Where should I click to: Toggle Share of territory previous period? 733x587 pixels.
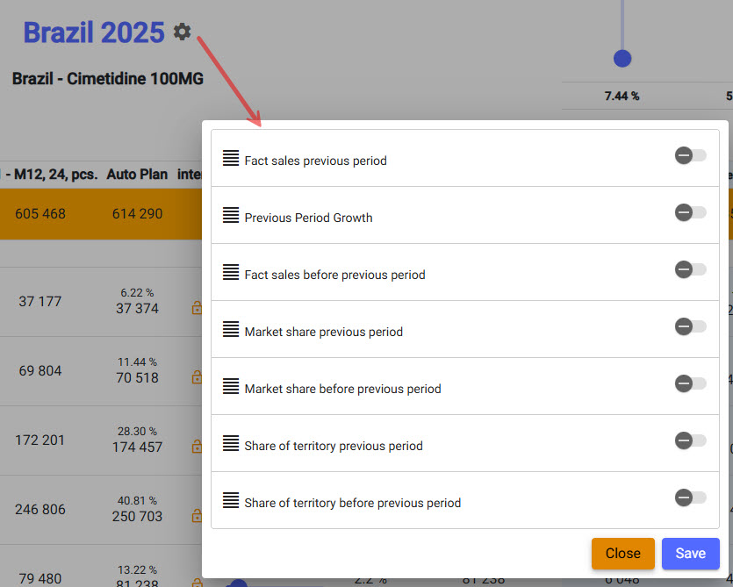point(690,441)
